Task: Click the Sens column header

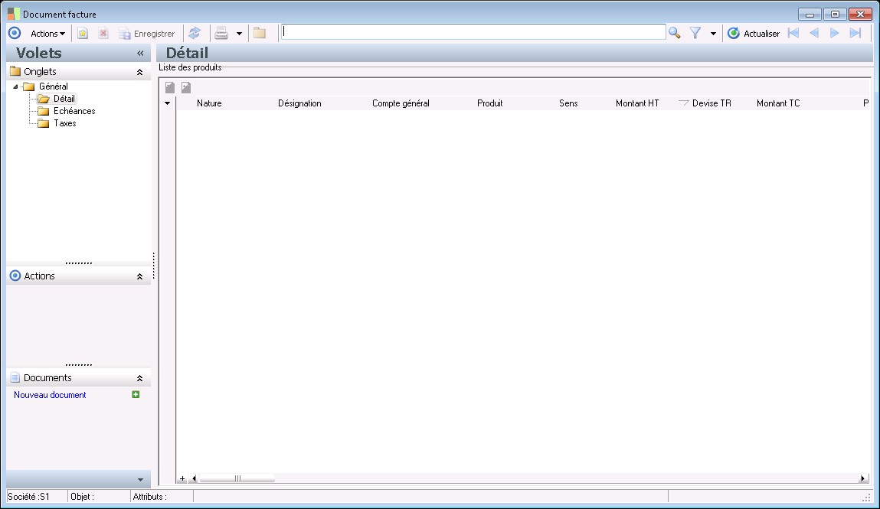Action: pyautogui.click(x=568, y=103)
